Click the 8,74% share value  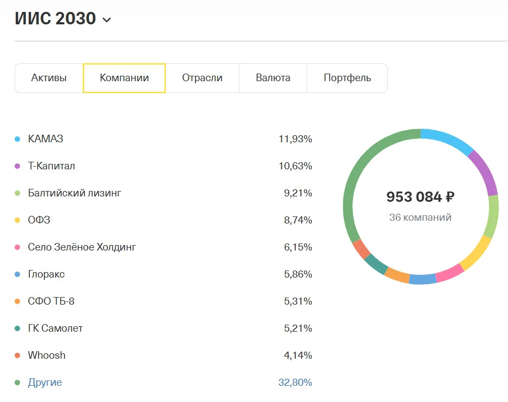click(x=298, y=220)
